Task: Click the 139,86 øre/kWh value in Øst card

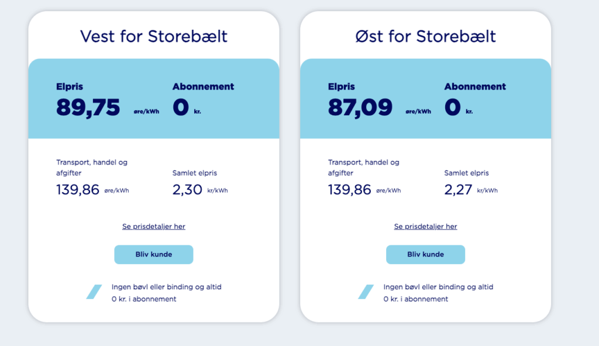Action: tap(350, 190)
